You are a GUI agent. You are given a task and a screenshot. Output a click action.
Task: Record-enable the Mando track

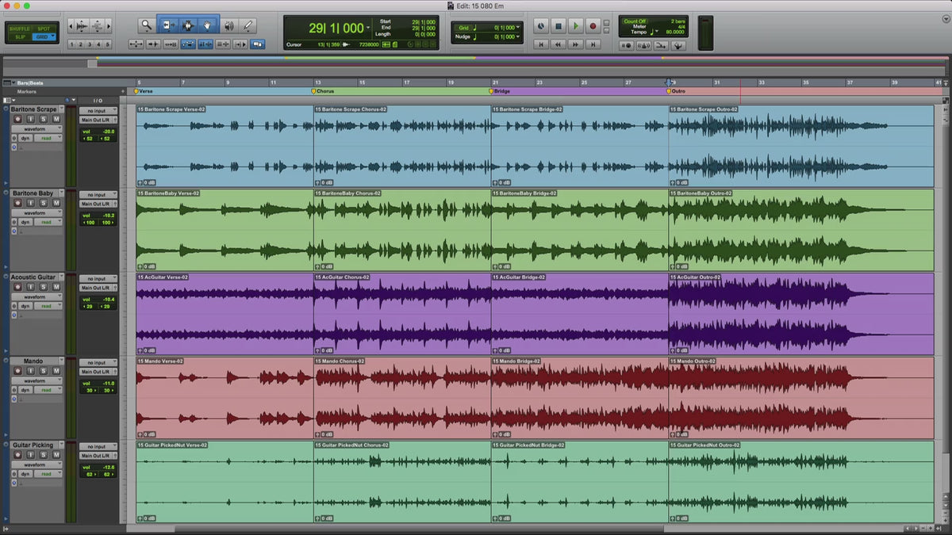17,371
